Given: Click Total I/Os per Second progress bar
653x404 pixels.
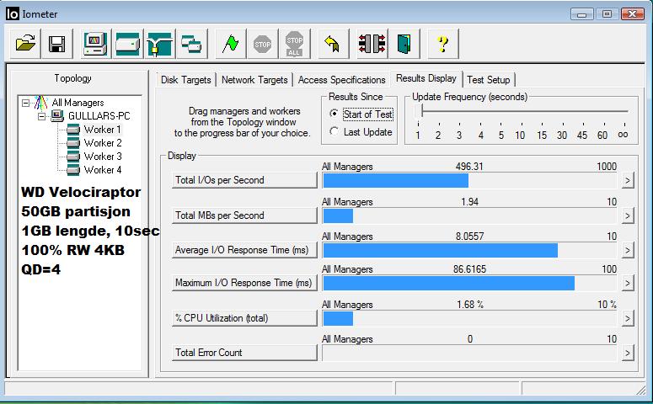Looking at the screenshot, I should (469, 181).
